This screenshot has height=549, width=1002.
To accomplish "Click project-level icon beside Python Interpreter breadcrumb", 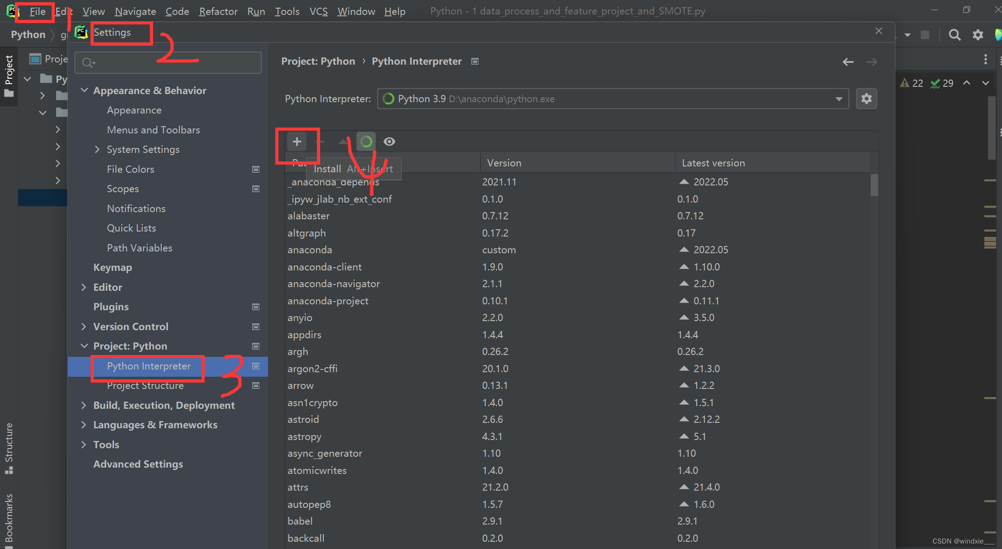I will click(x=475, y=62).
